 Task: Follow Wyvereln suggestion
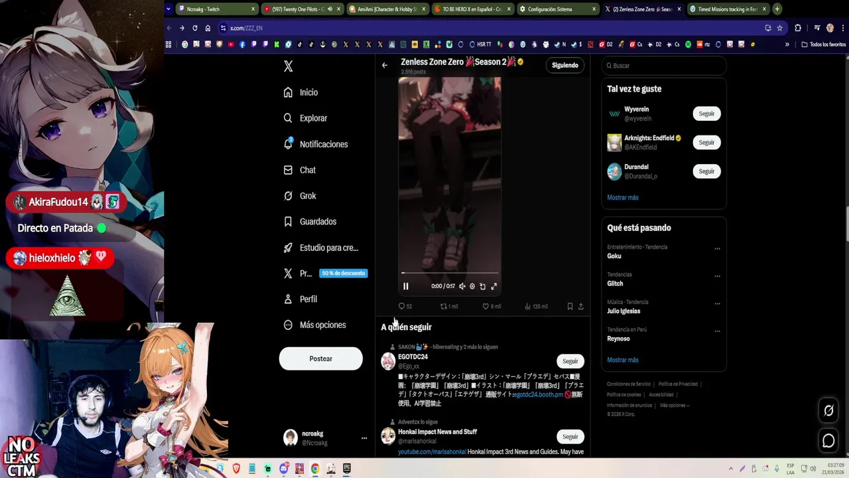(706, 114)
